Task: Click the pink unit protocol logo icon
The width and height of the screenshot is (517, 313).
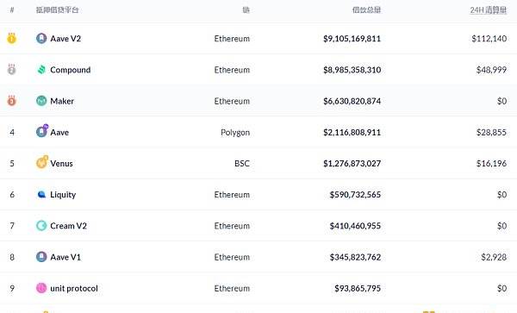Action: 41,288
